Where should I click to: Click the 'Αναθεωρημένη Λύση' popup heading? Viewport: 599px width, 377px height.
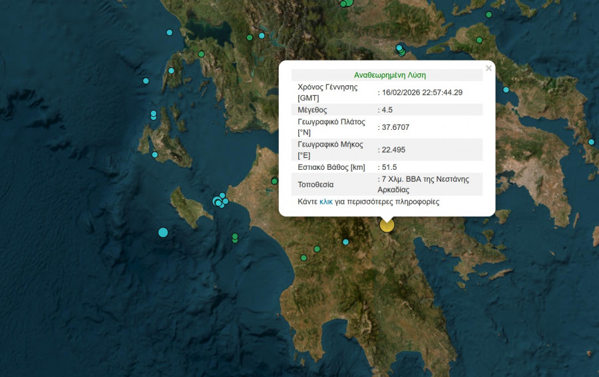[389, 75]
